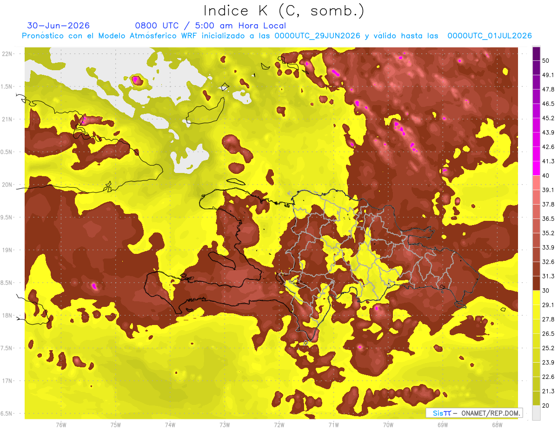Viewport: 558px width, 431px height.
Task: Click the "31.3" colorbar value
Action: 548,276
